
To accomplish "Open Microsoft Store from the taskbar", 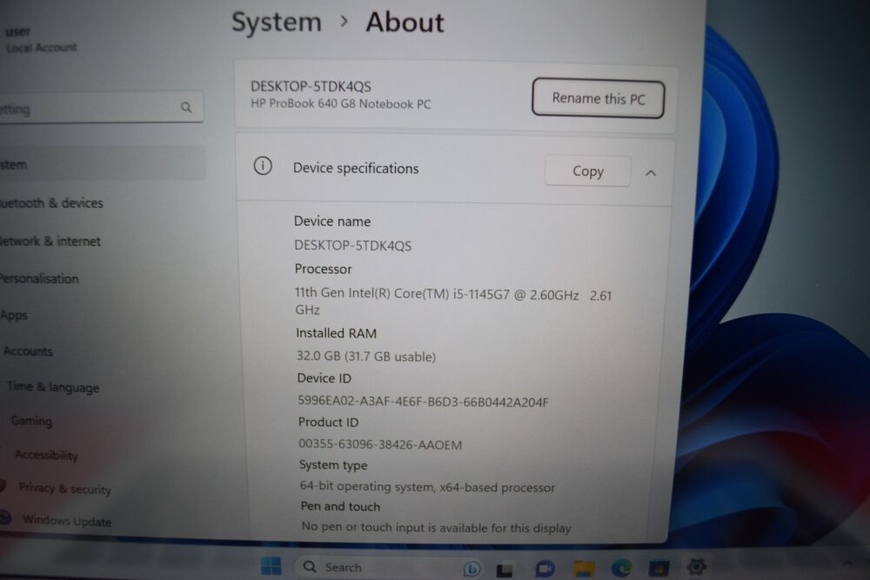I will [x=659, y=568].
